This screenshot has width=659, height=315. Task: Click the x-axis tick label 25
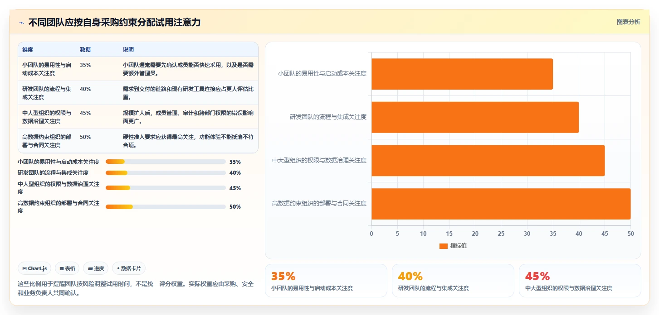501,234
